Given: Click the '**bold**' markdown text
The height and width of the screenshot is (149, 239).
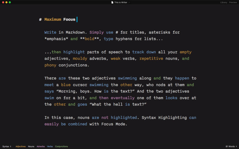Looking at the screenshot, I should point(89,39).
